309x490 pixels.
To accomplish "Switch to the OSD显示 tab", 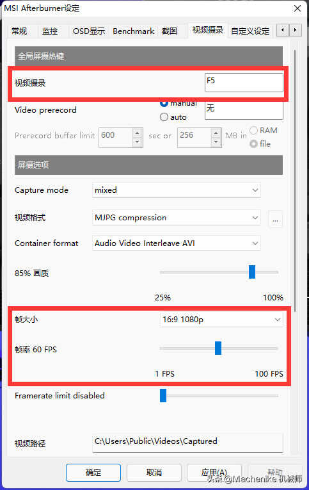I will pyautogui.click(x=89, y=31).
